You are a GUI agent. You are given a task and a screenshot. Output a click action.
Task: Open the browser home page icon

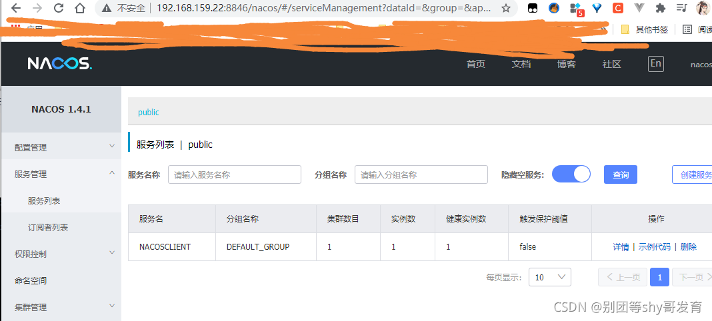pos(80,8)
